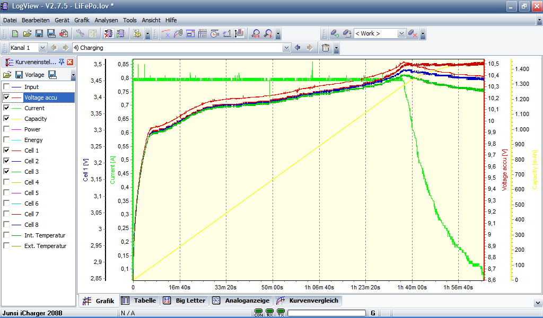The image size is (543, 318).
Task: Open a file using main toolbar folder icon
Action: tap(27, 33)
